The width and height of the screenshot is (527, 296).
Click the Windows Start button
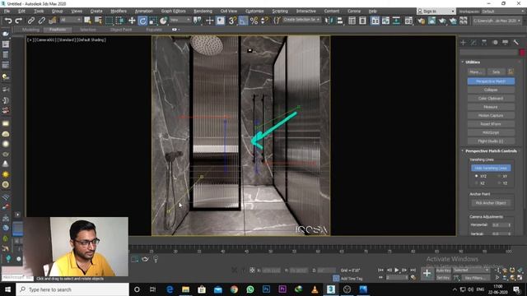[7, 289]
